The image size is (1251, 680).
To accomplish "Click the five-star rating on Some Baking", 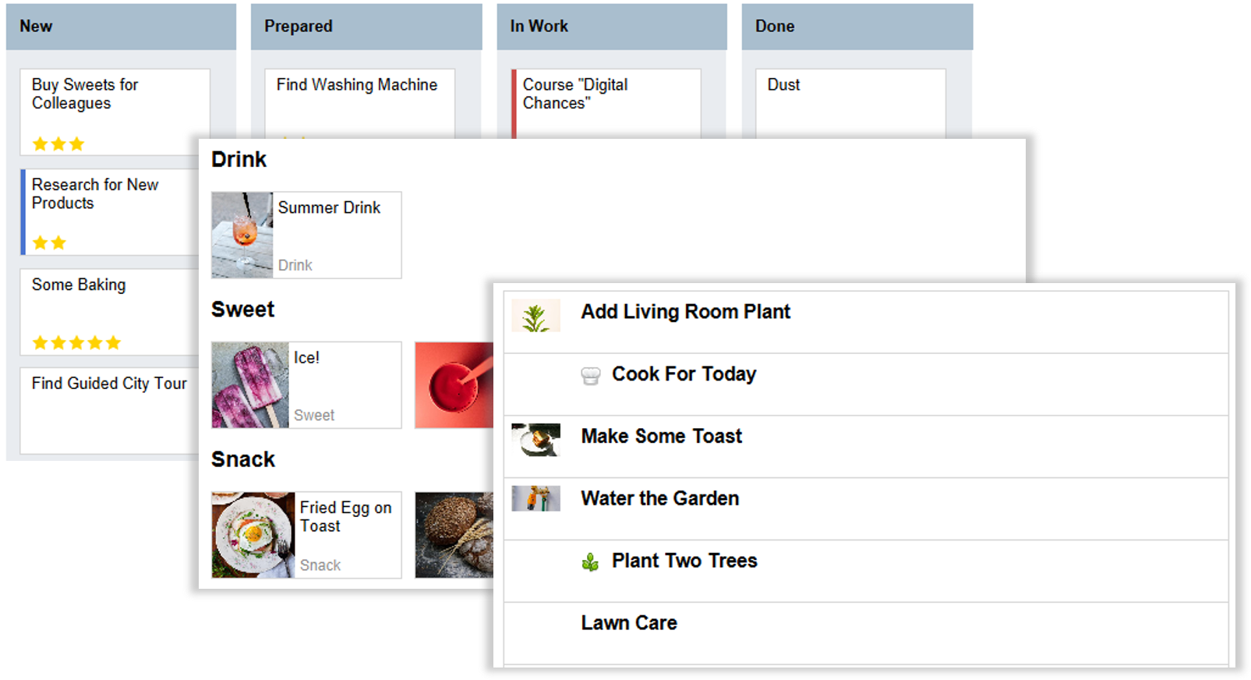I will pyautogui.click(x=76, y=342).
